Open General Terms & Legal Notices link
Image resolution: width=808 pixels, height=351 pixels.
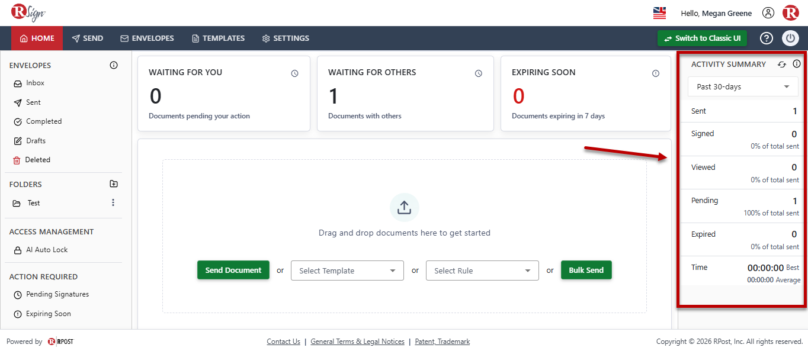pyautogui.click(x=357, y=342)
